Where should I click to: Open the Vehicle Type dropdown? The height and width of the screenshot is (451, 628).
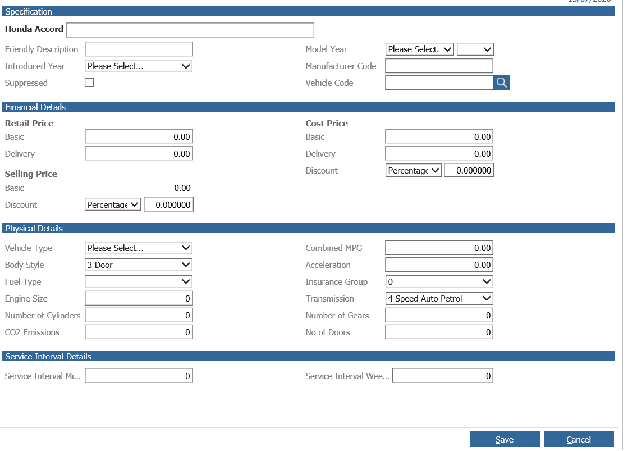pyautogui.click(x=139, y=248)
